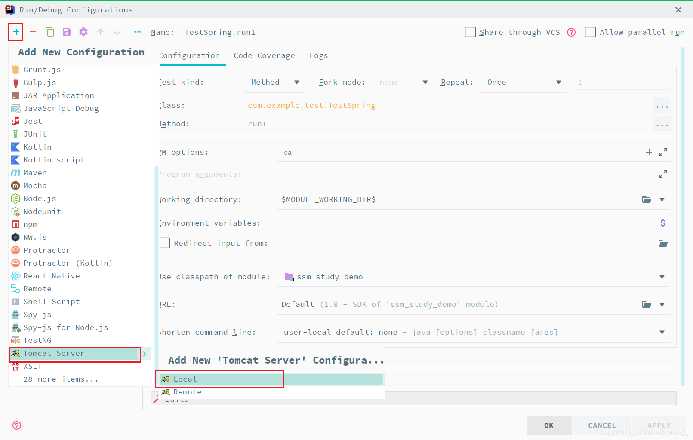Select React Native configuration type
Image resolution: width=693 pixels, height=440 pixels.
pyautogui.click(x=81, y=276)
